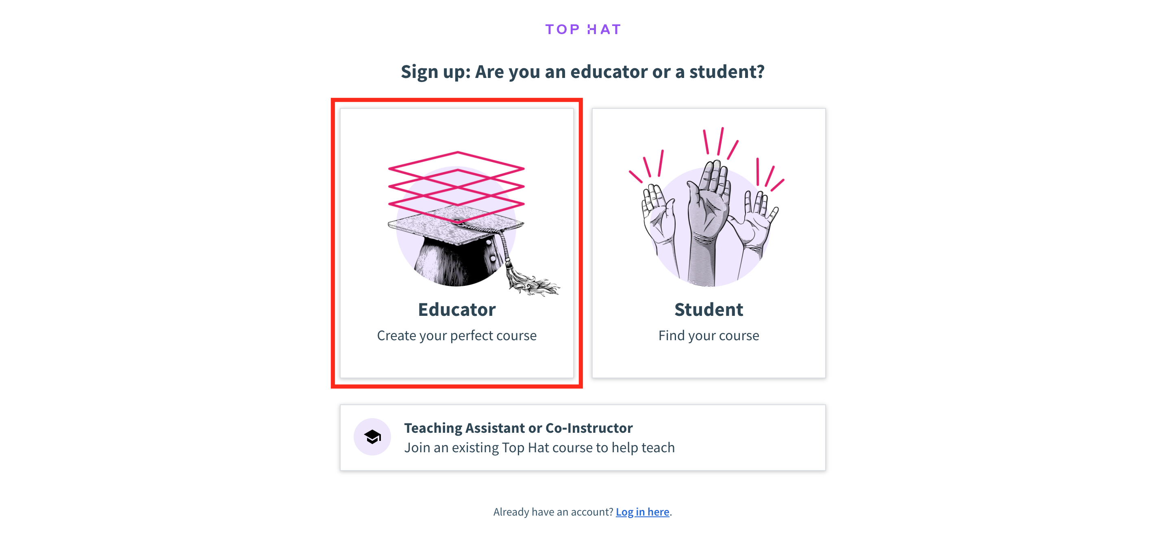Click the raised hands illustration
1165x544 pixels.
click(x=708, y=212)
